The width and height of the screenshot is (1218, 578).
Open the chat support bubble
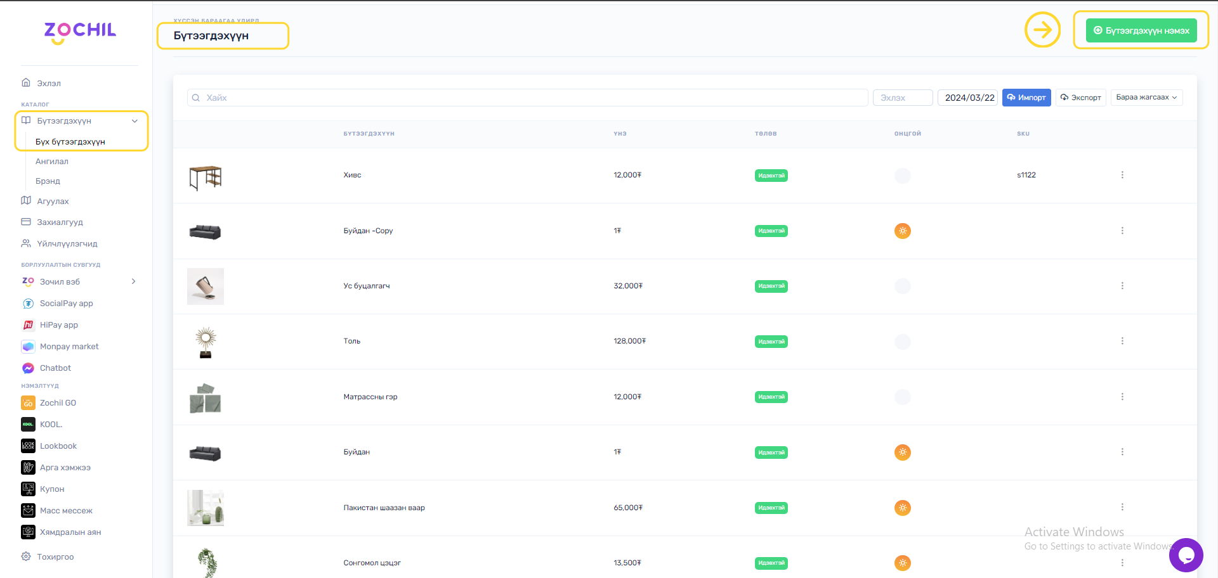[1186, 555]
